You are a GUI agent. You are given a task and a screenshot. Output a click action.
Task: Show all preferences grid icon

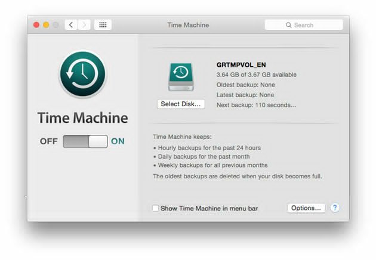(x=103, y=24)
